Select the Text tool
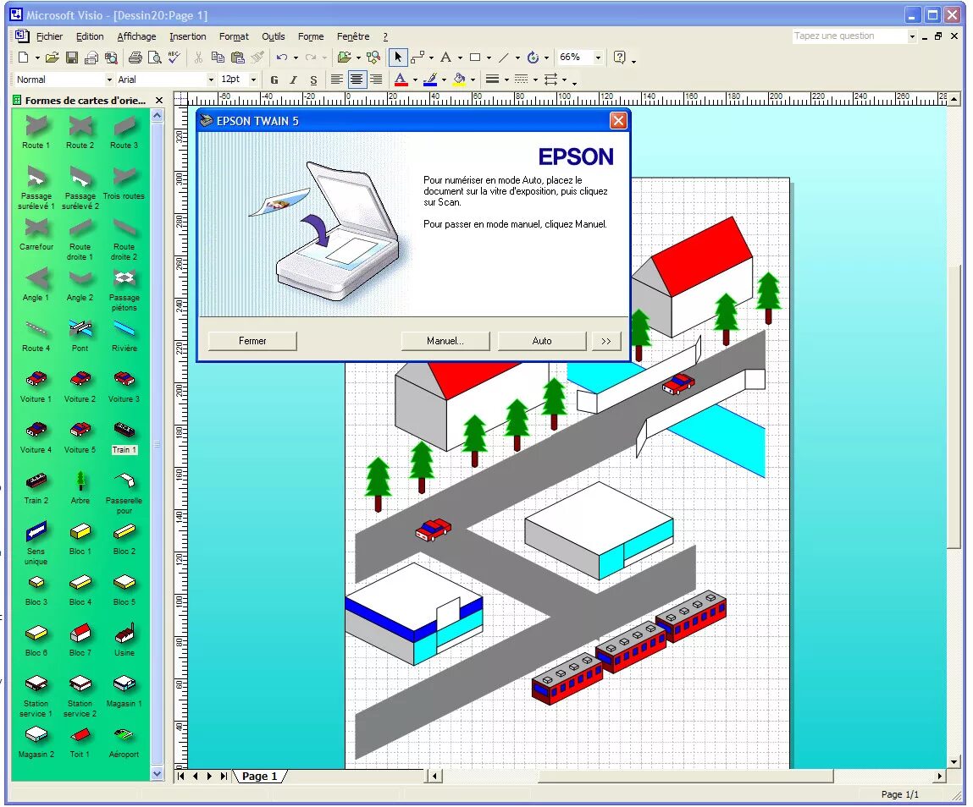973x807 pixels. pyautogui.click(x=446, y=57)
